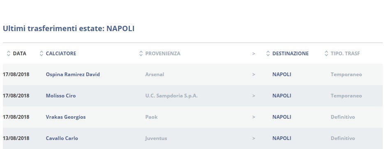
Task: Sort table by DATA column arrows
Action: [9, 53]
